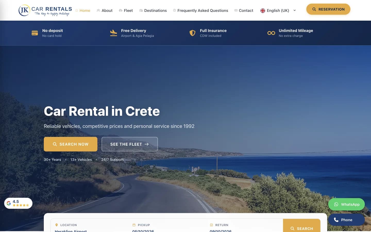The width and height of the screenshot is (371, 232).
Task: Click the 'Unlimited Mileage' heading text
Action: [x=296, y=30]
